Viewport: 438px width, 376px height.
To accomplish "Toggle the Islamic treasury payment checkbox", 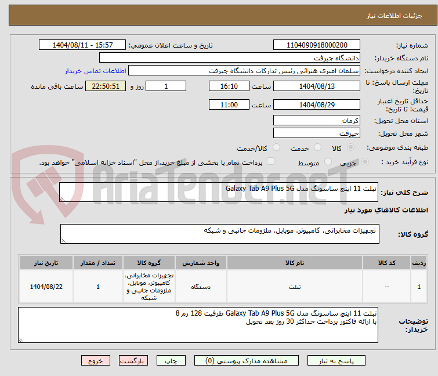I will click(270, 161).
